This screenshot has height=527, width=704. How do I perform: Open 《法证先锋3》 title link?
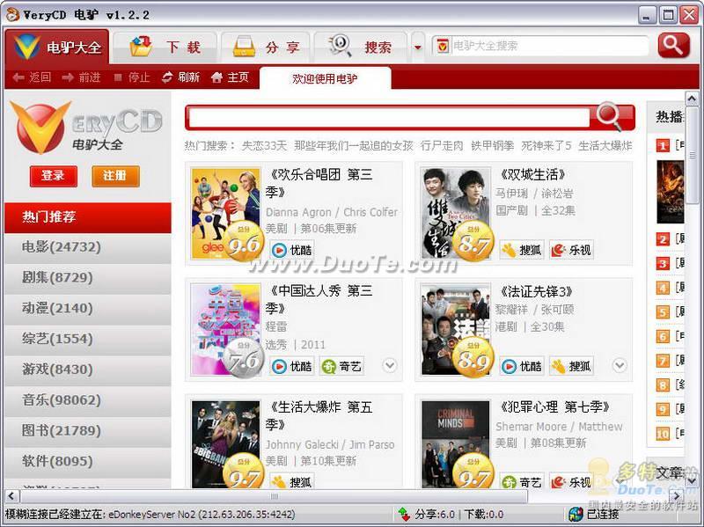click(536, 291)
